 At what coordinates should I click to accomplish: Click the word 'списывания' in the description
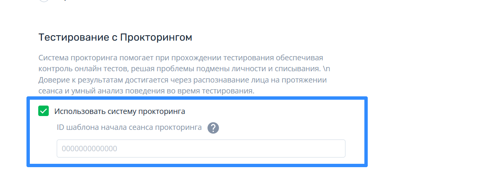(298, 69)
